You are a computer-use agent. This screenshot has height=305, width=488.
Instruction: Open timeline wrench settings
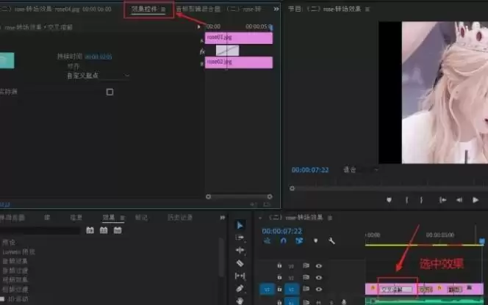click(x=331, y=240)
